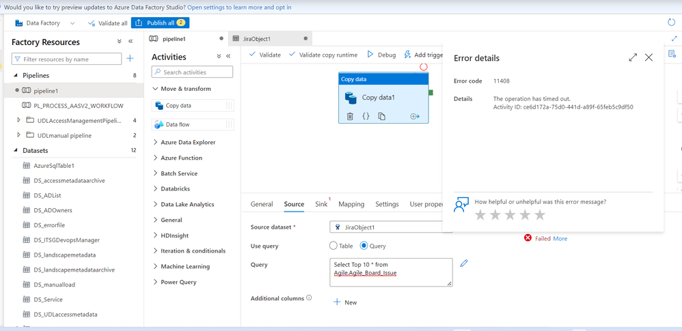Open the General properties tab
Viewport: 682px width, 331px height.
pyautogui.click(x=262, y=204)
